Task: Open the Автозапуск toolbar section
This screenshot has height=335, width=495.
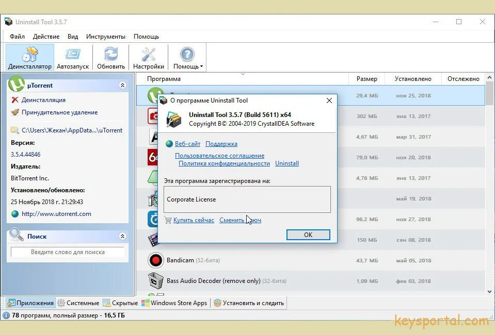Action: pos(73,57)
